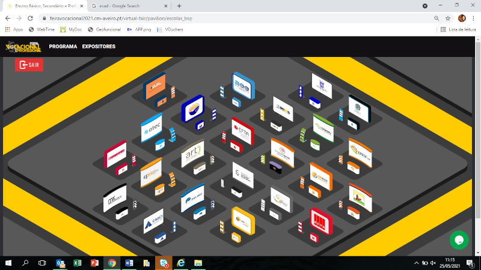Screen dimensions: 481x270
Task: Open the AEVA red striped booth
Action: pyautogui.click(x=321, y=221)
